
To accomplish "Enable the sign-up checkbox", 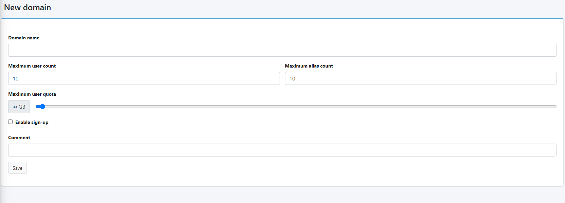I will [x=11, y=122].
